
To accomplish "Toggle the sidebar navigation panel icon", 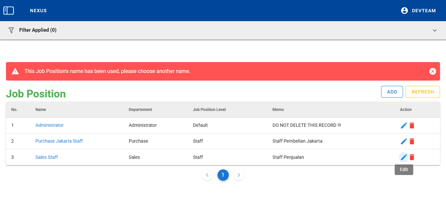I will coord(9,11).
